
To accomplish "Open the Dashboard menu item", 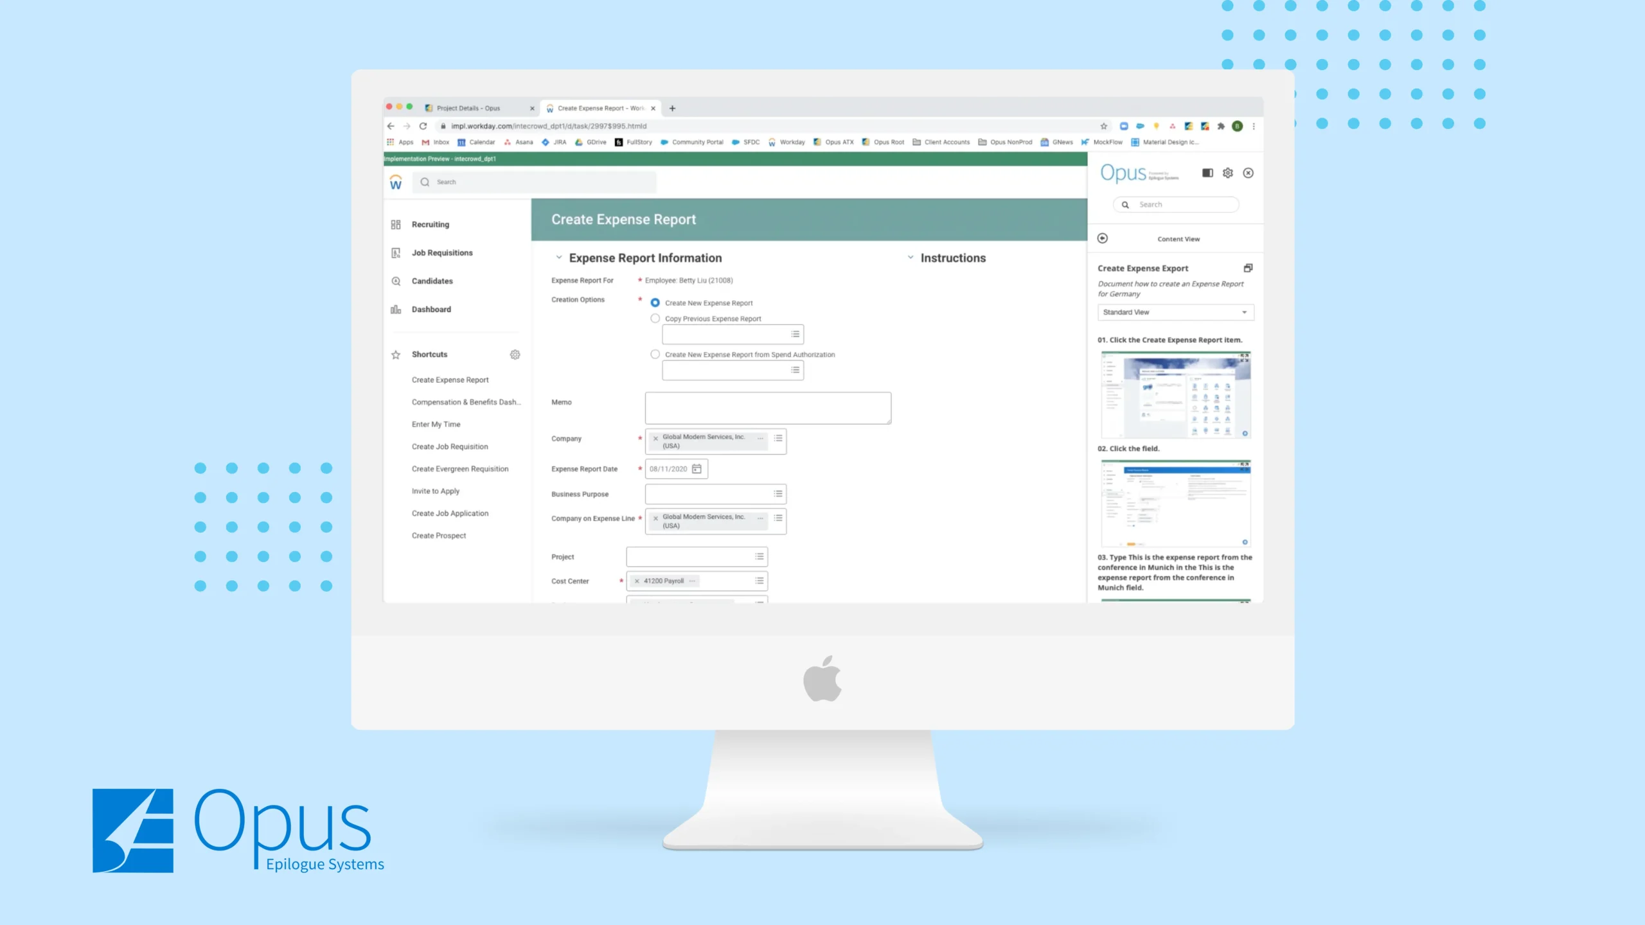I will pyautogui.click(x=432, y=308).
